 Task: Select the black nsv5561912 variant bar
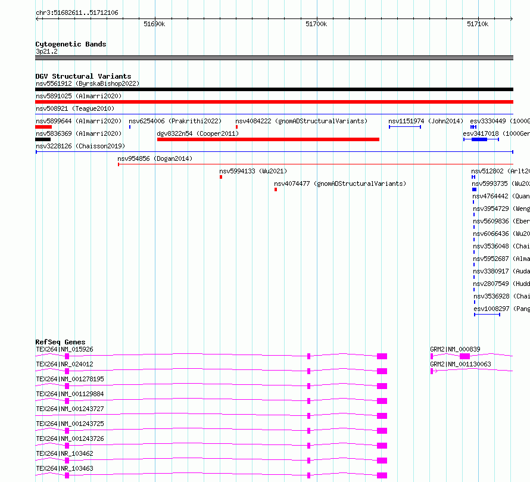tap(274, 89)
